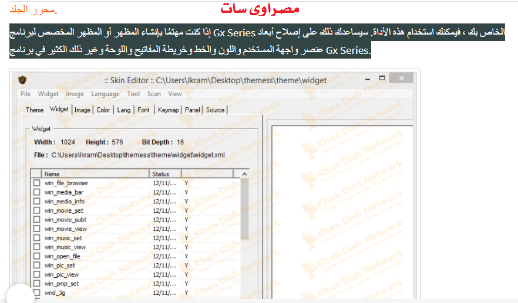Click the status date of win_file_browser
The width and height of the screenshot is (518, 303).
coord(164,183)
